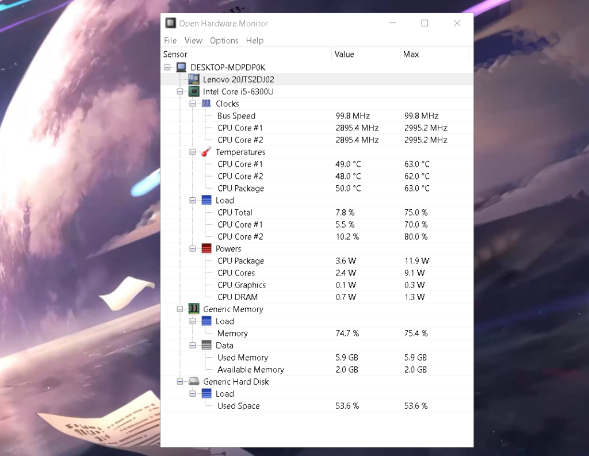Click the Max column header
The height and width of the screenshot is (456, 589).
[x=435, y=54]
